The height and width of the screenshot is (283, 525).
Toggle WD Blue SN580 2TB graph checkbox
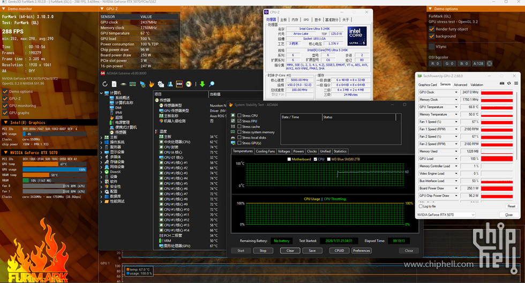click(x=329, y=159)
